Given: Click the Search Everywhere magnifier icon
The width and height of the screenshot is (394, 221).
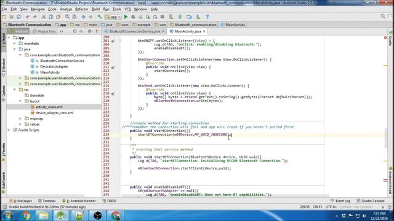Looking at the screenshot, I should coord(383,17).
